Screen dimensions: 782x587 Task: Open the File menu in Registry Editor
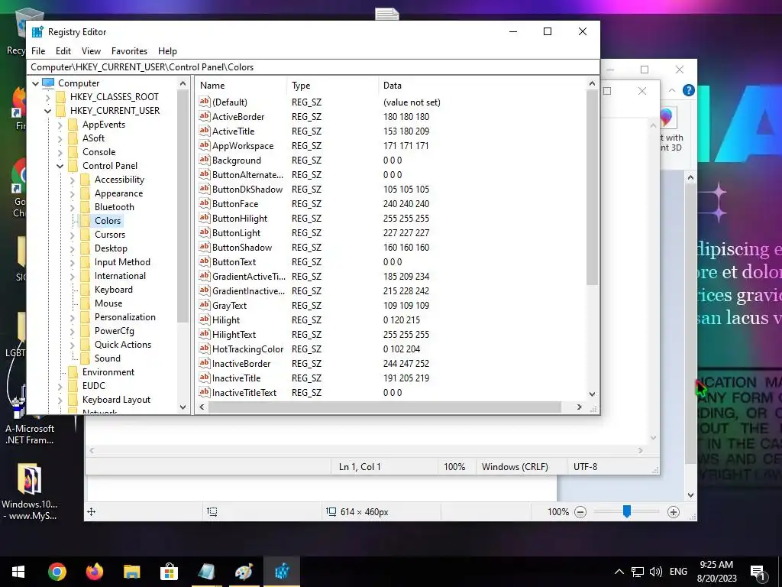coord(38,51)
